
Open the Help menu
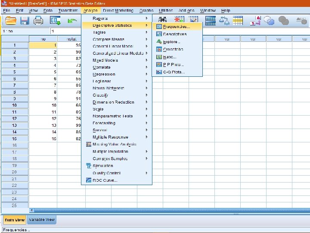[226, 10]
